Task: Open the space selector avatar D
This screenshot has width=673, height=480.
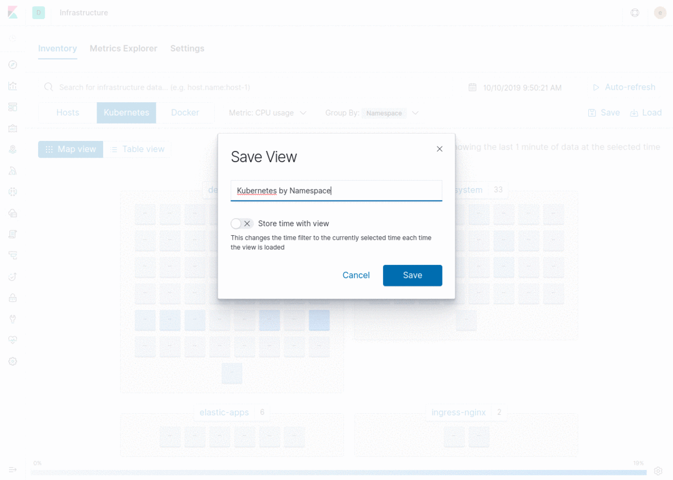Action: click(x=39, y=12)
